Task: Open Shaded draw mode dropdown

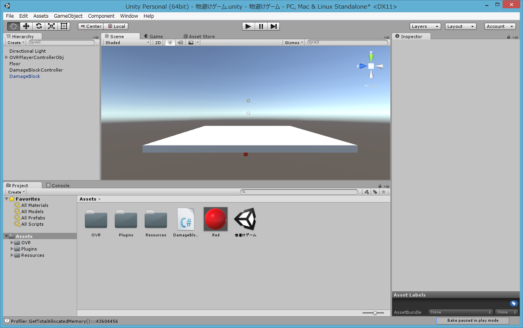Action: click(x=127, y=42)
